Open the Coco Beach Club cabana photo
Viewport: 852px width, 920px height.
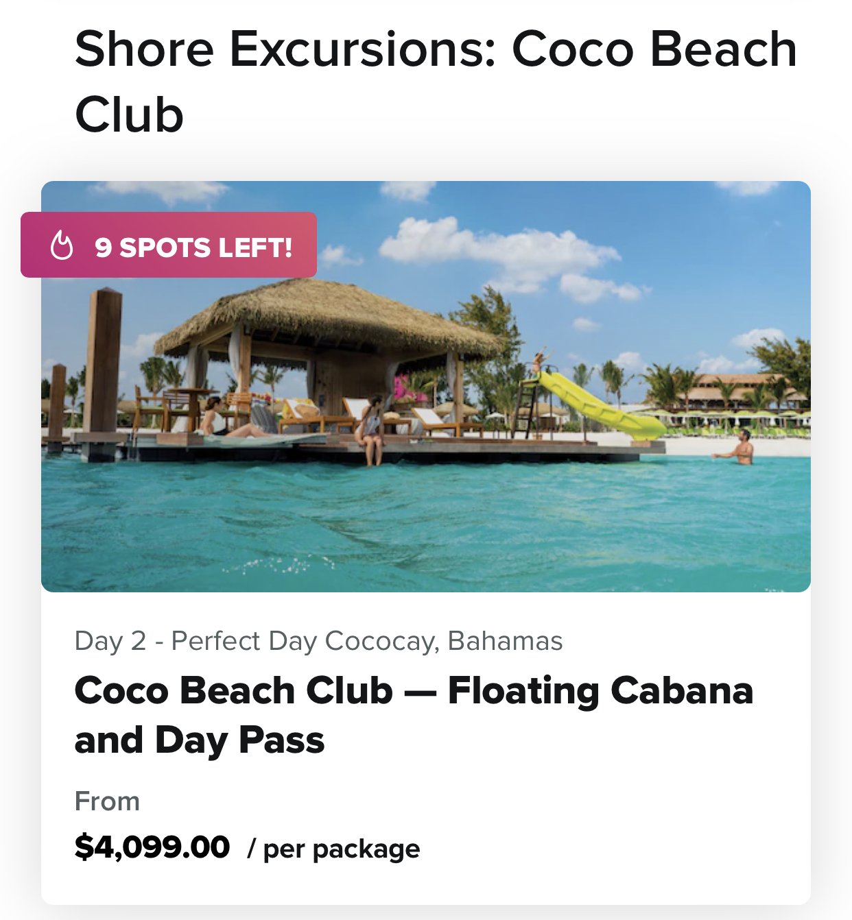[x=426, y=387]
